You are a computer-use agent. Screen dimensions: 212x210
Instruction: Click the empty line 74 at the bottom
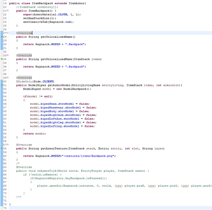[110, 208]
